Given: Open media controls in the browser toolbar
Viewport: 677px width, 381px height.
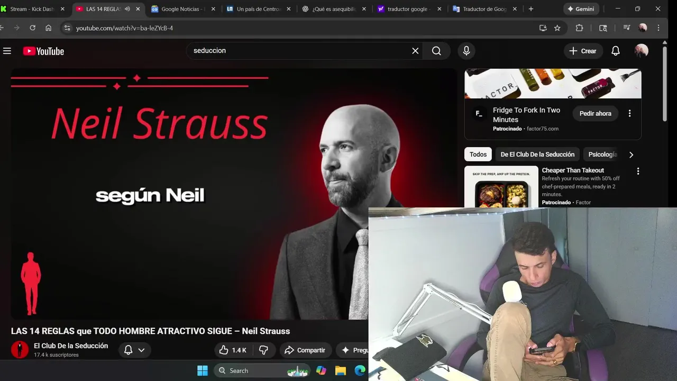Looking at the screenshot, I should click(627, 28).
